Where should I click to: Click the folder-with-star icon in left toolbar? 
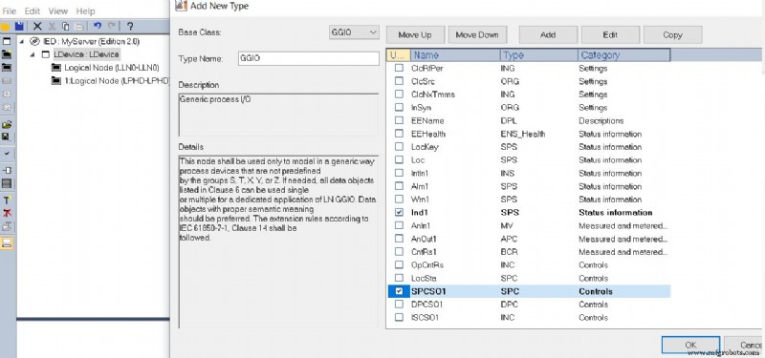[7, 54]
